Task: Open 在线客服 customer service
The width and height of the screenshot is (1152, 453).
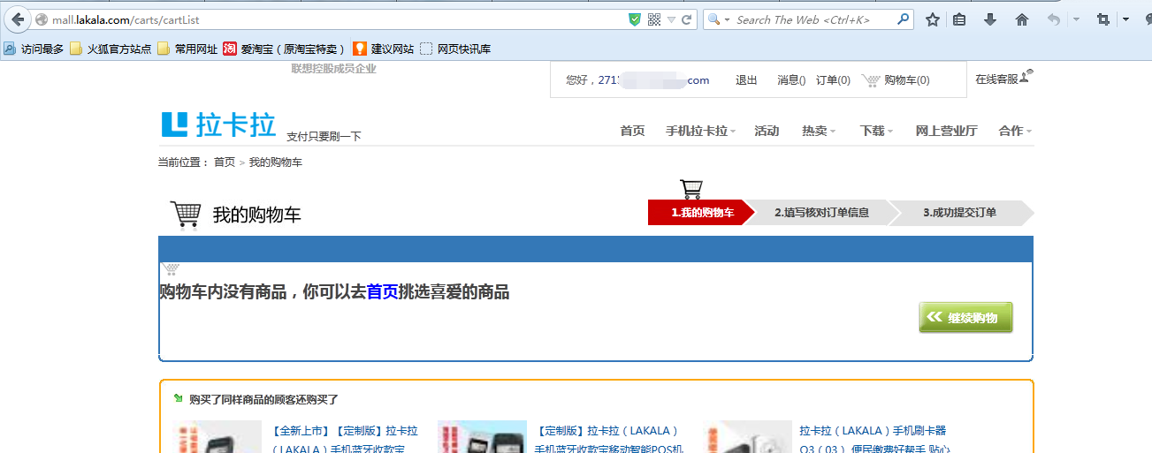Action: point(1003,79)
